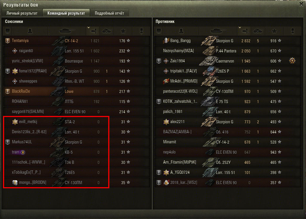The height and width of the screenshot is (219, 306).
Task: Sort enemies by platoon shield column icon
Action: (x=159, y=31)
